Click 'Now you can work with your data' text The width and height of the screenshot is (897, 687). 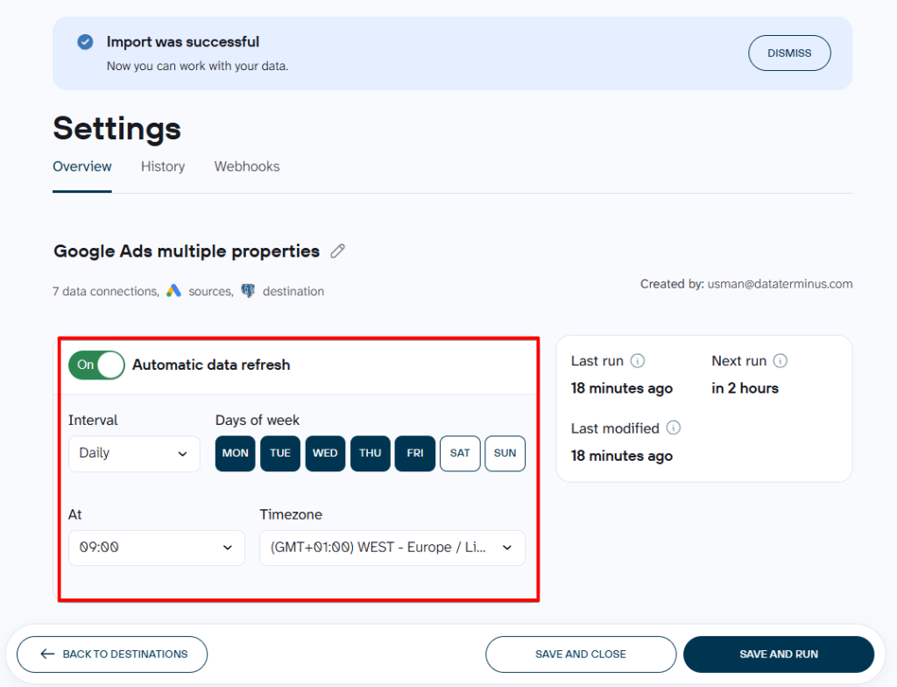(x=197, y=66)
